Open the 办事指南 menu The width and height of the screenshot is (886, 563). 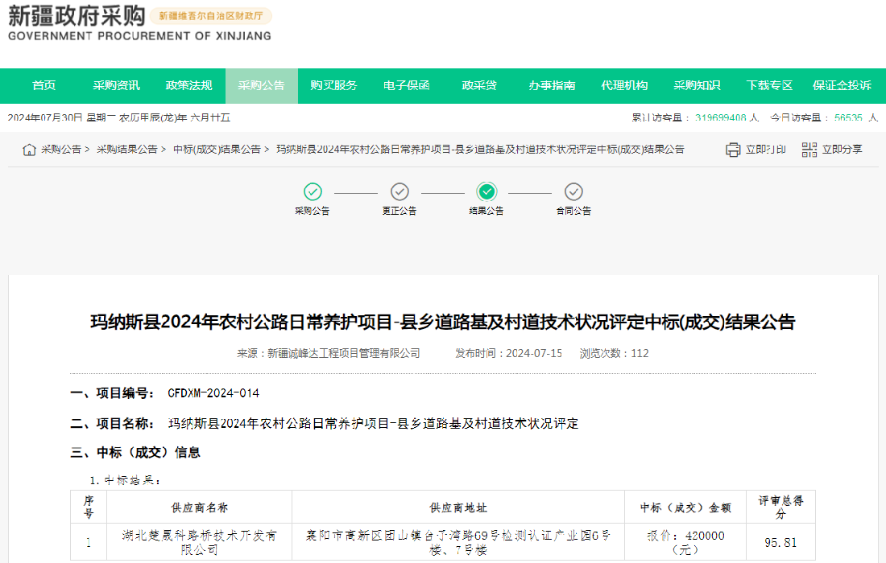pyautogui.click(x=552, y=86)
